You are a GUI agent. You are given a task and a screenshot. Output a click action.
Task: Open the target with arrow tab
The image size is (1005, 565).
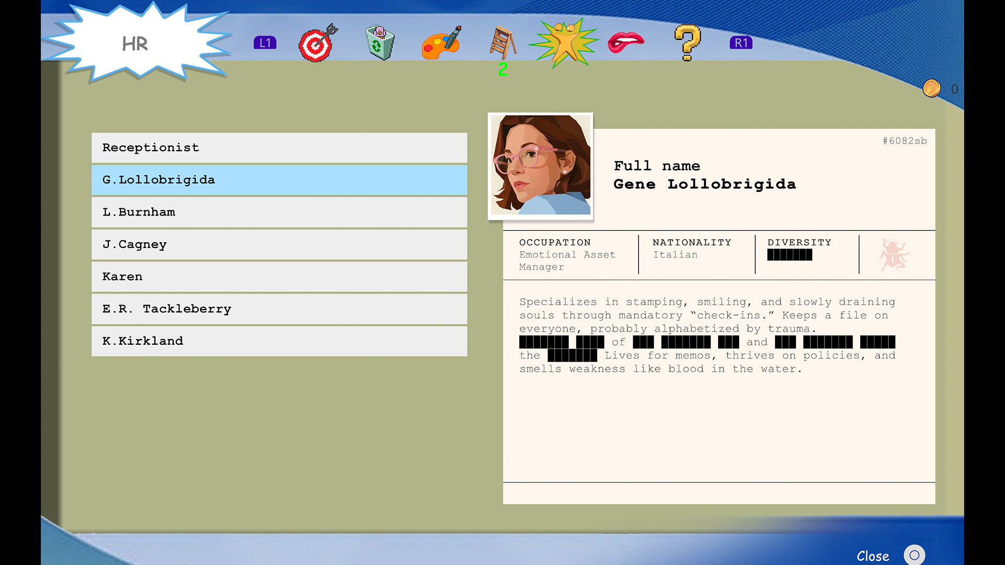click(317, 44)
